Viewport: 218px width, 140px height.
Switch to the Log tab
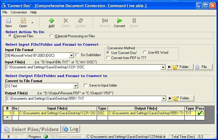[x=71, y=129]
